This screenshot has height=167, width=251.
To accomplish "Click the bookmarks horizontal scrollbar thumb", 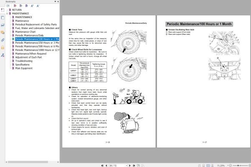I will (28, 162).
